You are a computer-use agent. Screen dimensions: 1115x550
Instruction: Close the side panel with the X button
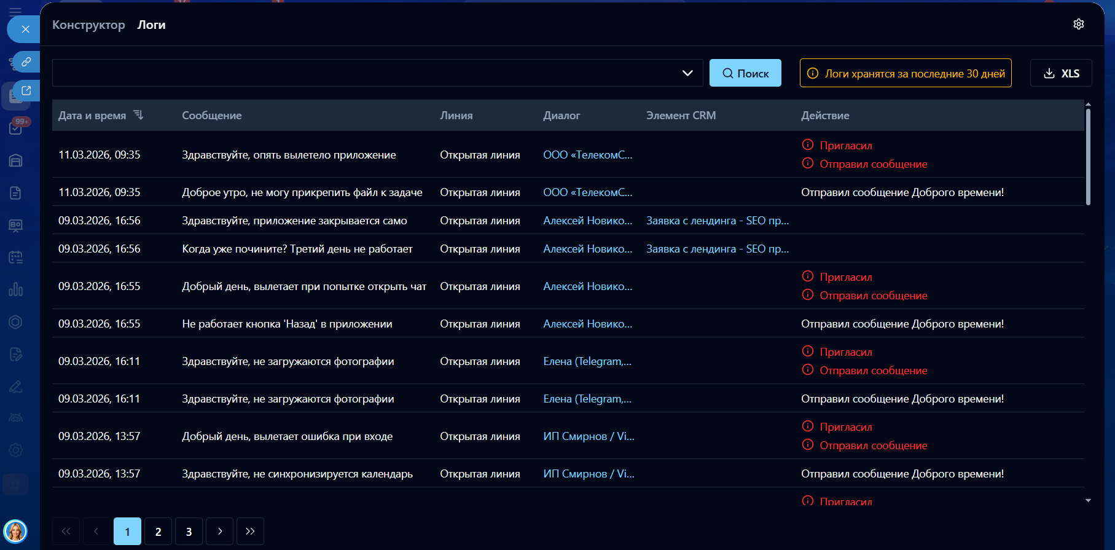click(25, 29)
